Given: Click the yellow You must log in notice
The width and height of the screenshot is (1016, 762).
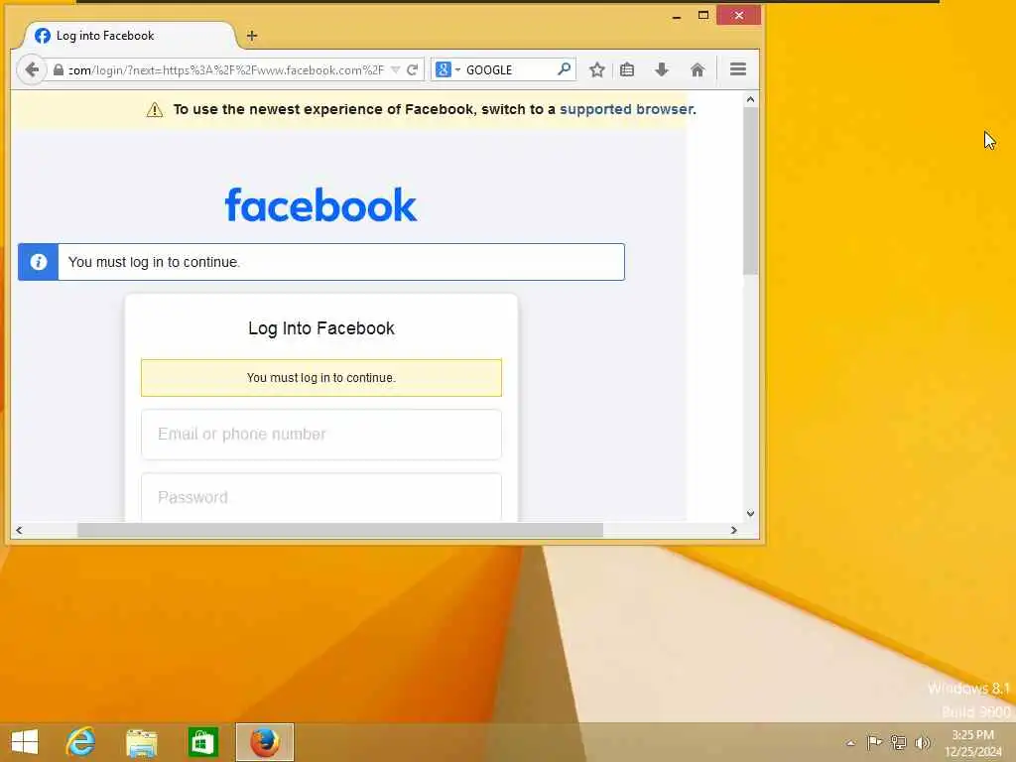Looking at the screenshot, I should (x=321, y=378).
